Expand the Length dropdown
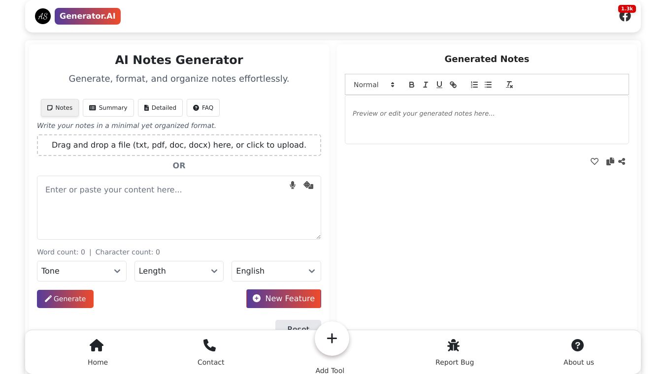The image size is (666, 374). coord(179,271)
